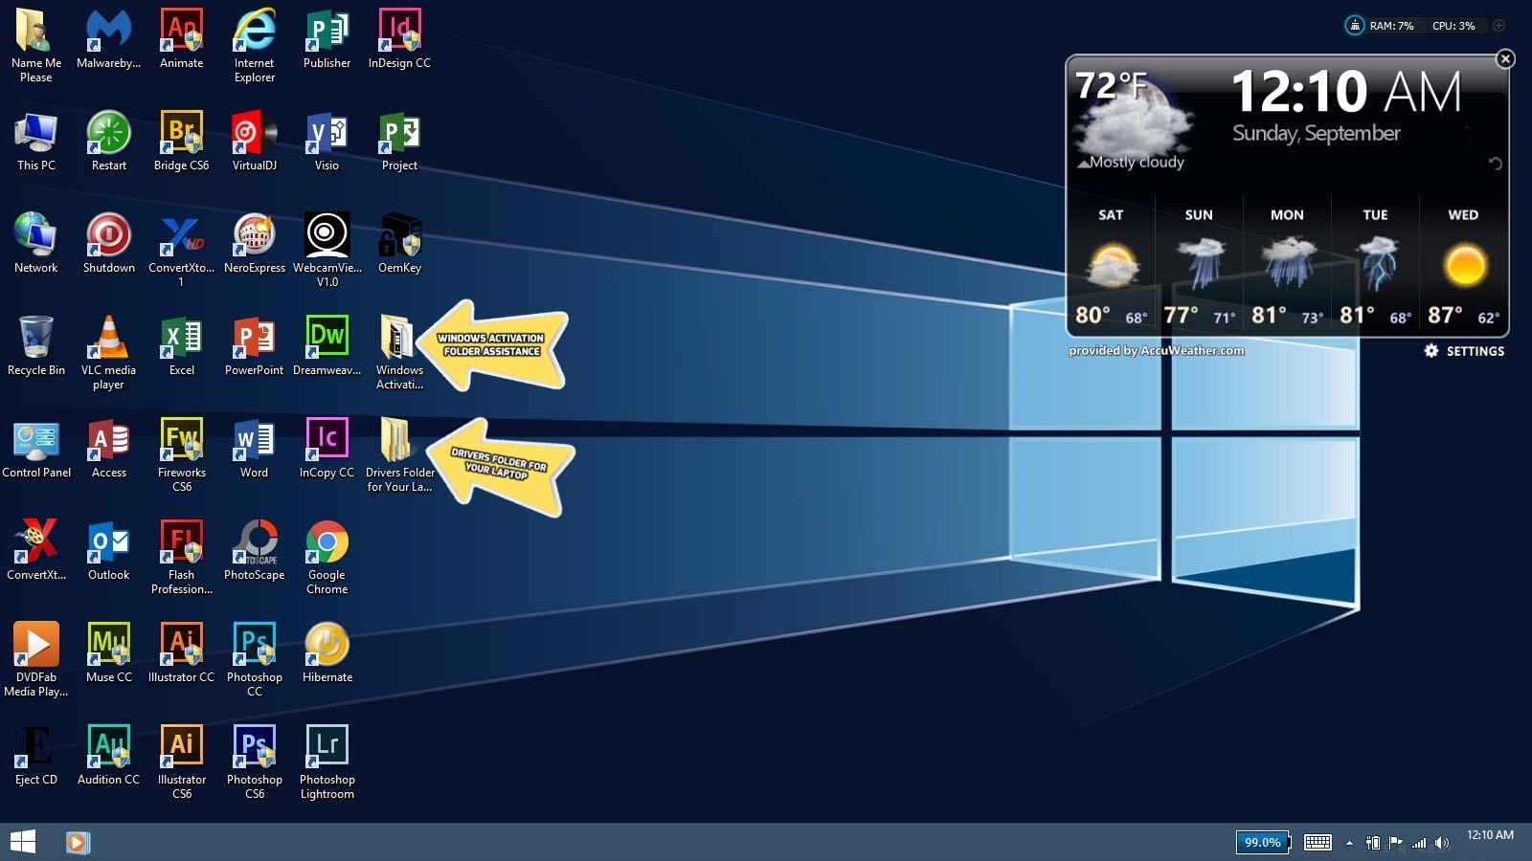The height and width of the screenshot is (861, 1532).
Task: Select the PowerPoint desktop icon
Action: point(254,346)
